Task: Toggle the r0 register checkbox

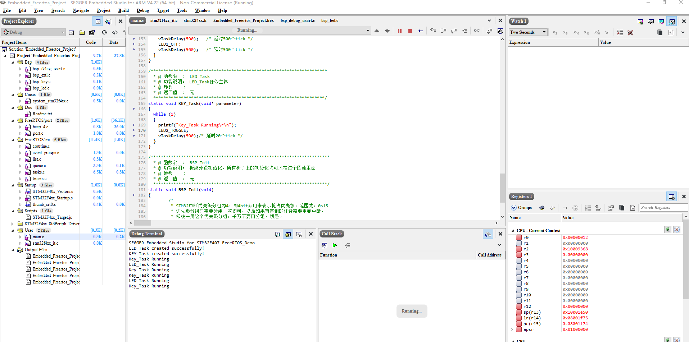Action: point(519,237)
